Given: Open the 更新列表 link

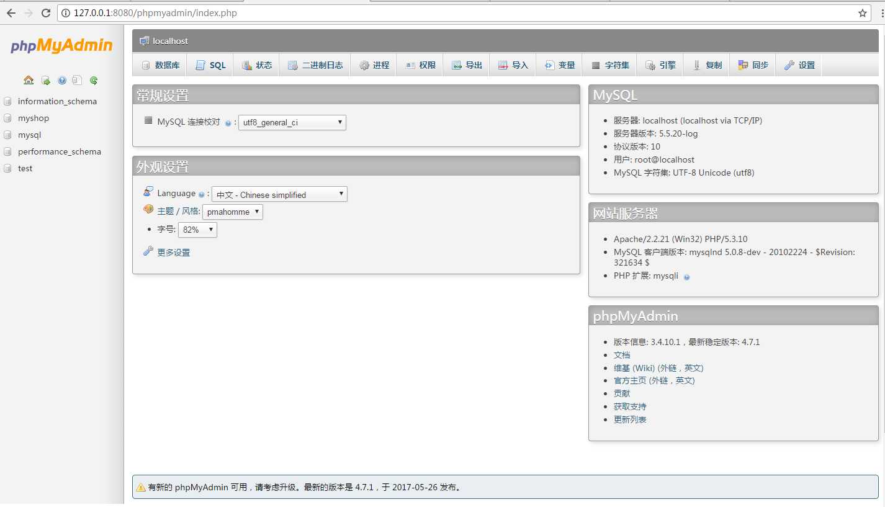Looking at the screenshot, I should (x=630, y=420).
